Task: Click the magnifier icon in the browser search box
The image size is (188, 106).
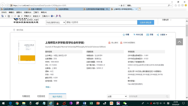Action: (169, 6)
